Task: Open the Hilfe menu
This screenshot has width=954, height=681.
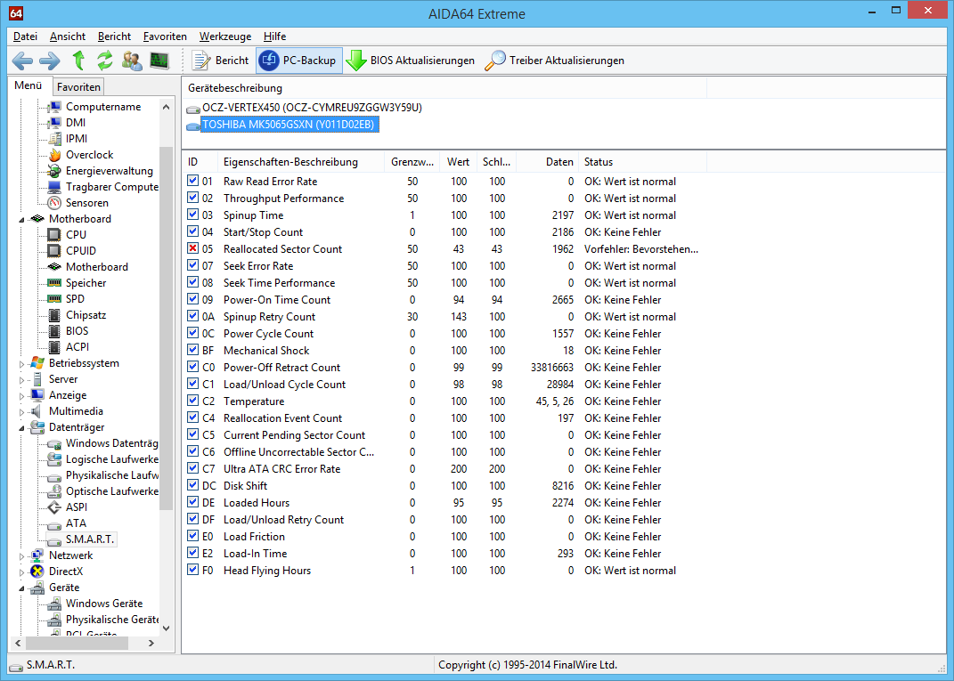Action: coord(274,36)
